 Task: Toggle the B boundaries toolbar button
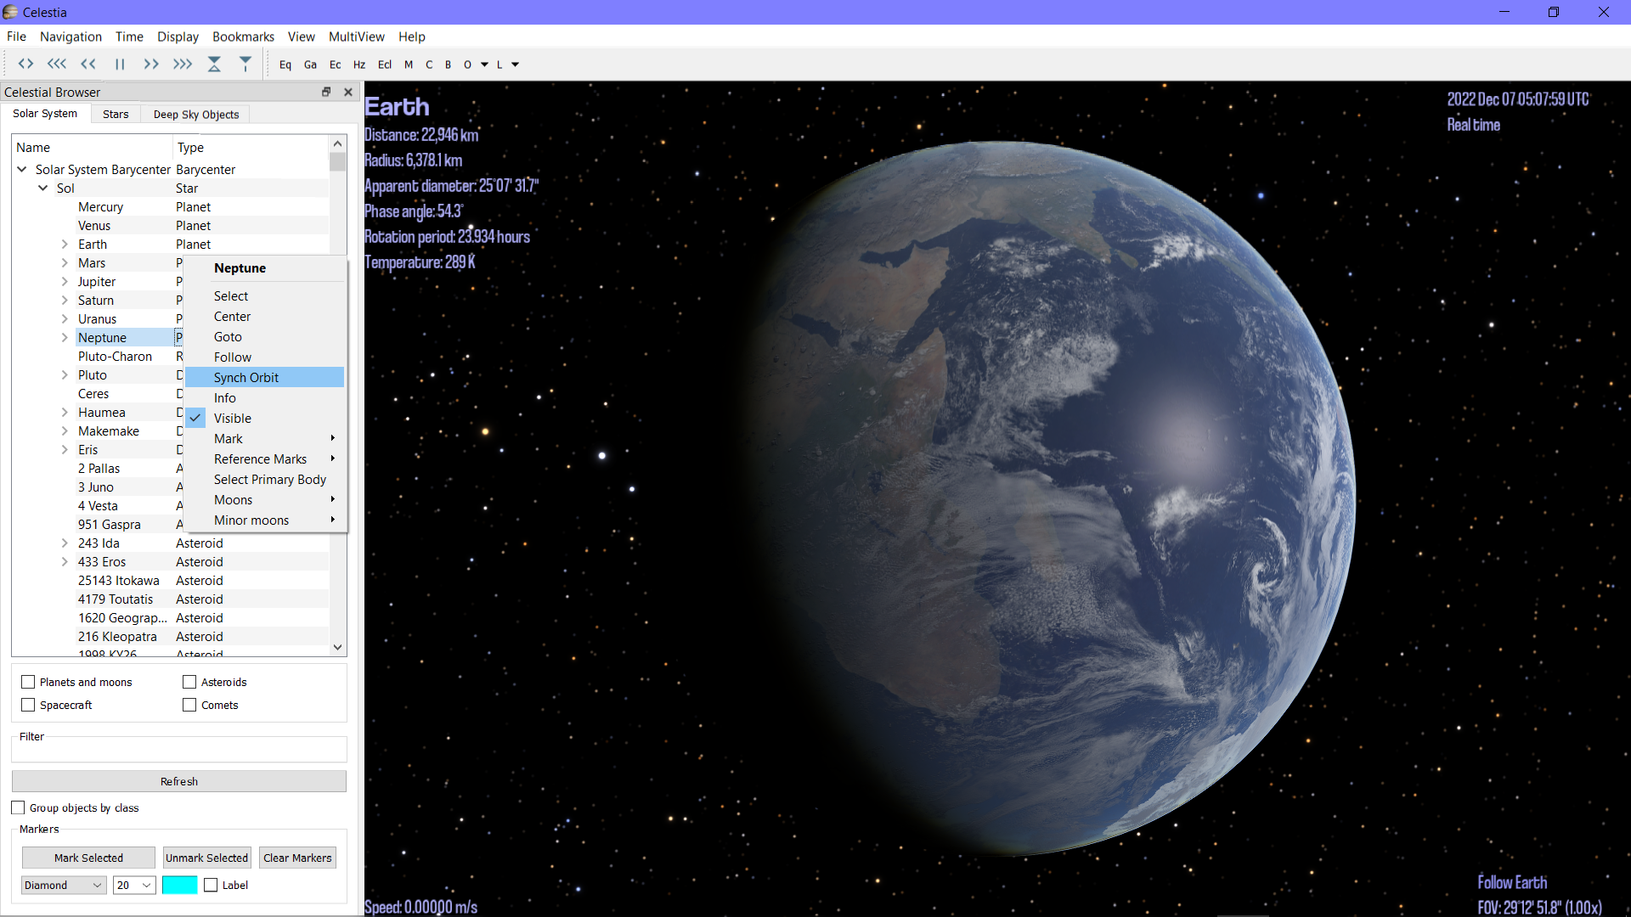[448, 65]
